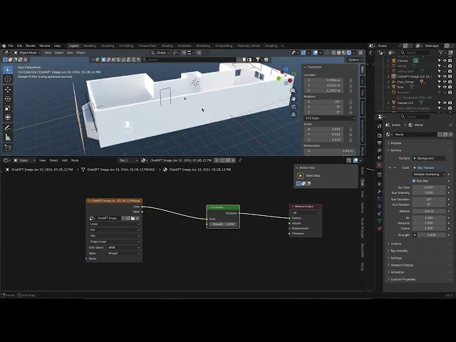Switch perspective/orthographic view icon
The height and width of the screenshot is (342, 456).
click(294, 115)
